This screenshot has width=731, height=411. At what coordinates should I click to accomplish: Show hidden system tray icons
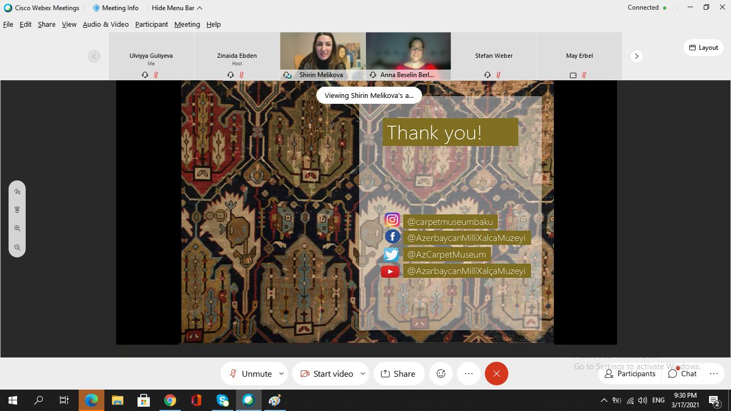point(604,400)
